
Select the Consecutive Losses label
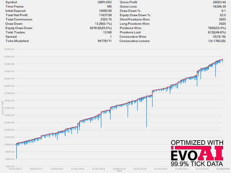point(135,41)
